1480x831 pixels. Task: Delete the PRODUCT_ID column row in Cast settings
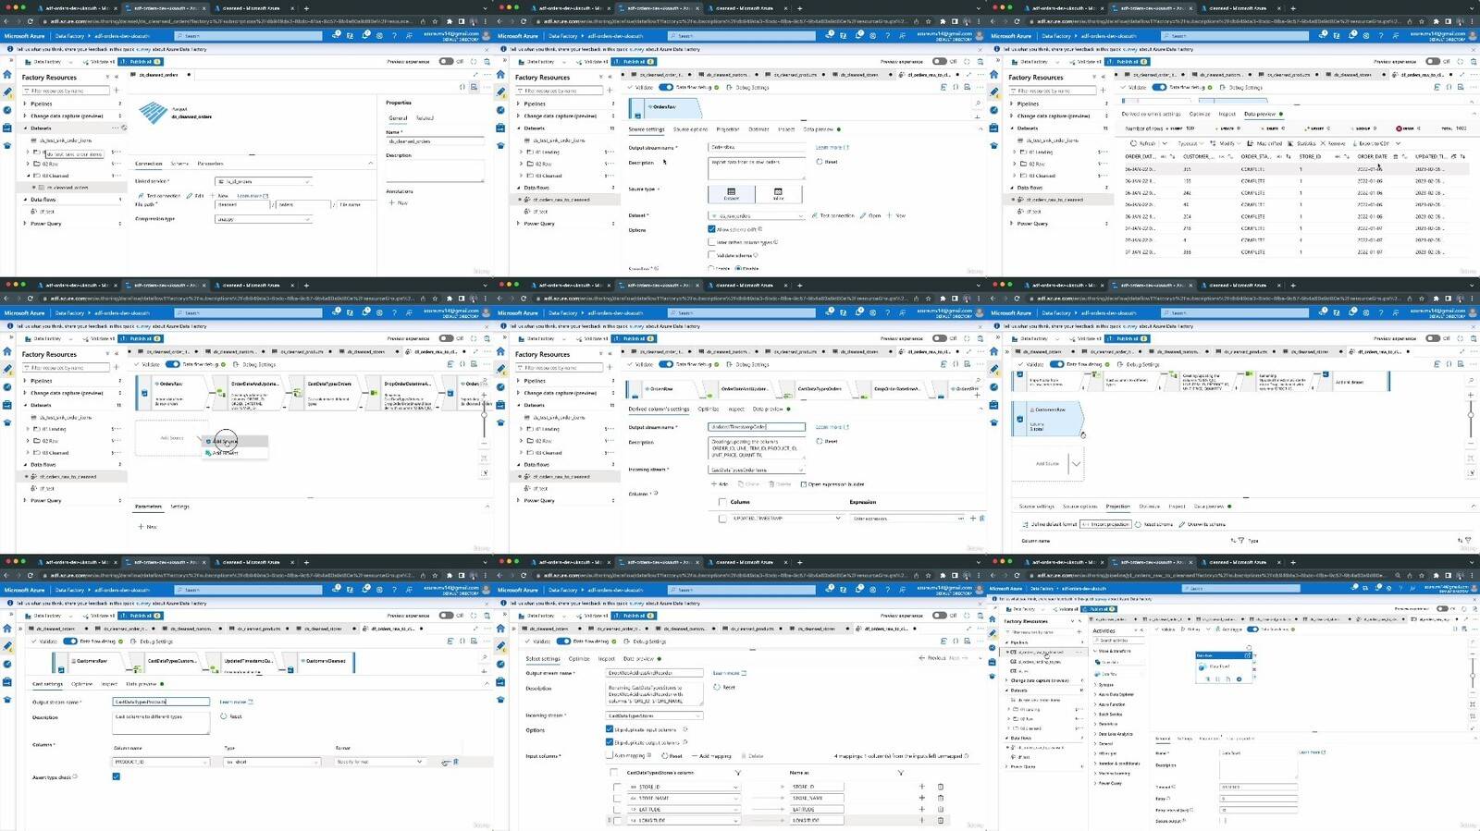click(456, 762)
